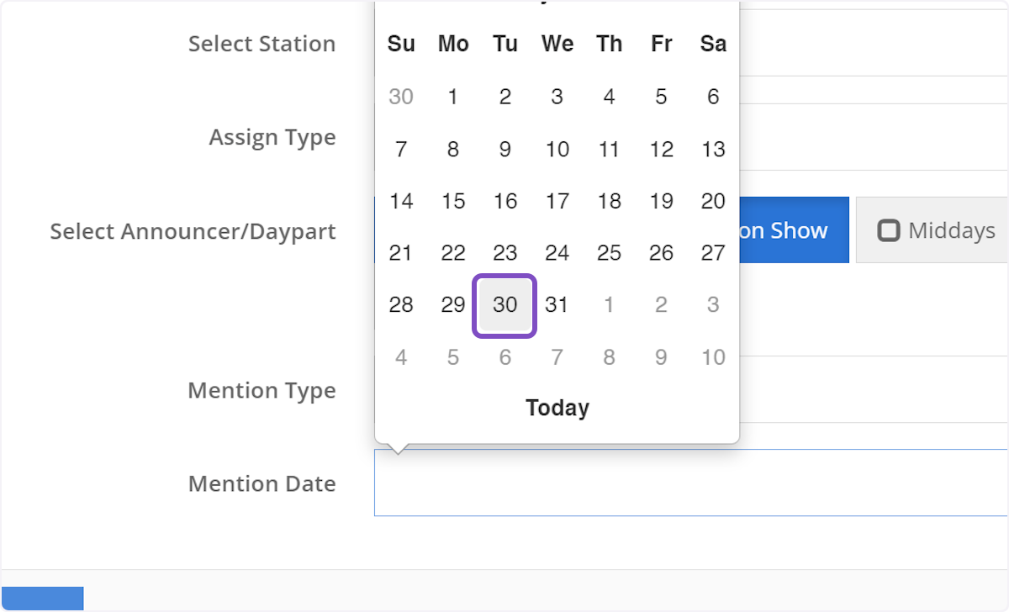Select date 31 in the calendar
Viewport: 1009px width, 612px height.
coord(557,304)
